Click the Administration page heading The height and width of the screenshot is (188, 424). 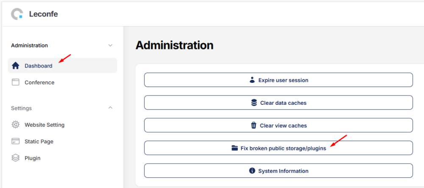(x=174, y=45)
